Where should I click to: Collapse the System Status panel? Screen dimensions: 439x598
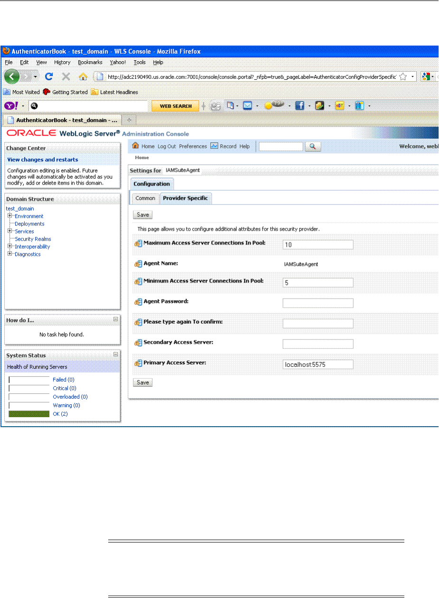coord(115,355)
